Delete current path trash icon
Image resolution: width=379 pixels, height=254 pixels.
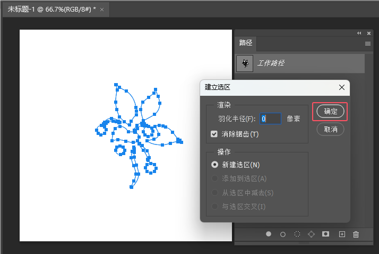[356, 234]
